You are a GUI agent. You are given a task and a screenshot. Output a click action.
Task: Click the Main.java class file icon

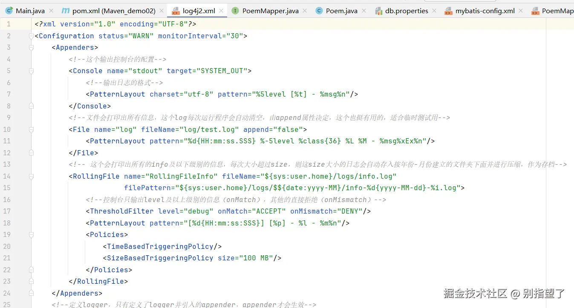pos(9,11)
